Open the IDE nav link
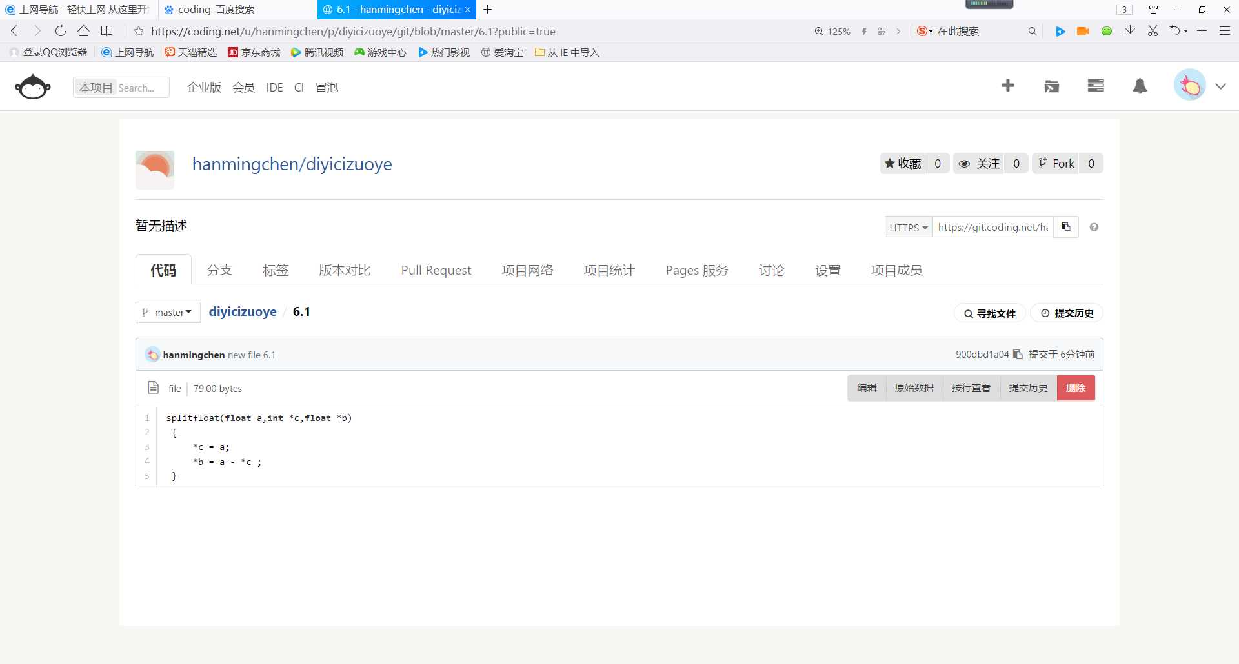Screen dimensions: 1239x664 274,87
